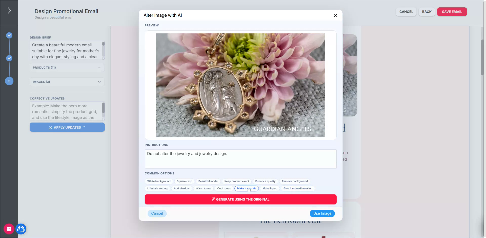Click the page vertical scrollbar thumb
Viewport: 486px width, 238px height.
click(482, 57)
